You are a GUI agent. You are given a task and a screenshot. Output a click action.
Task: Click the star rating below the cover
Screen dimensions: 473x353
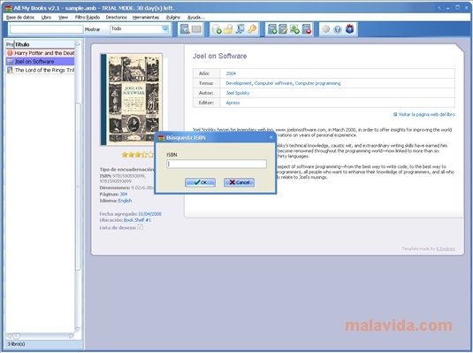tap(137, 155)
